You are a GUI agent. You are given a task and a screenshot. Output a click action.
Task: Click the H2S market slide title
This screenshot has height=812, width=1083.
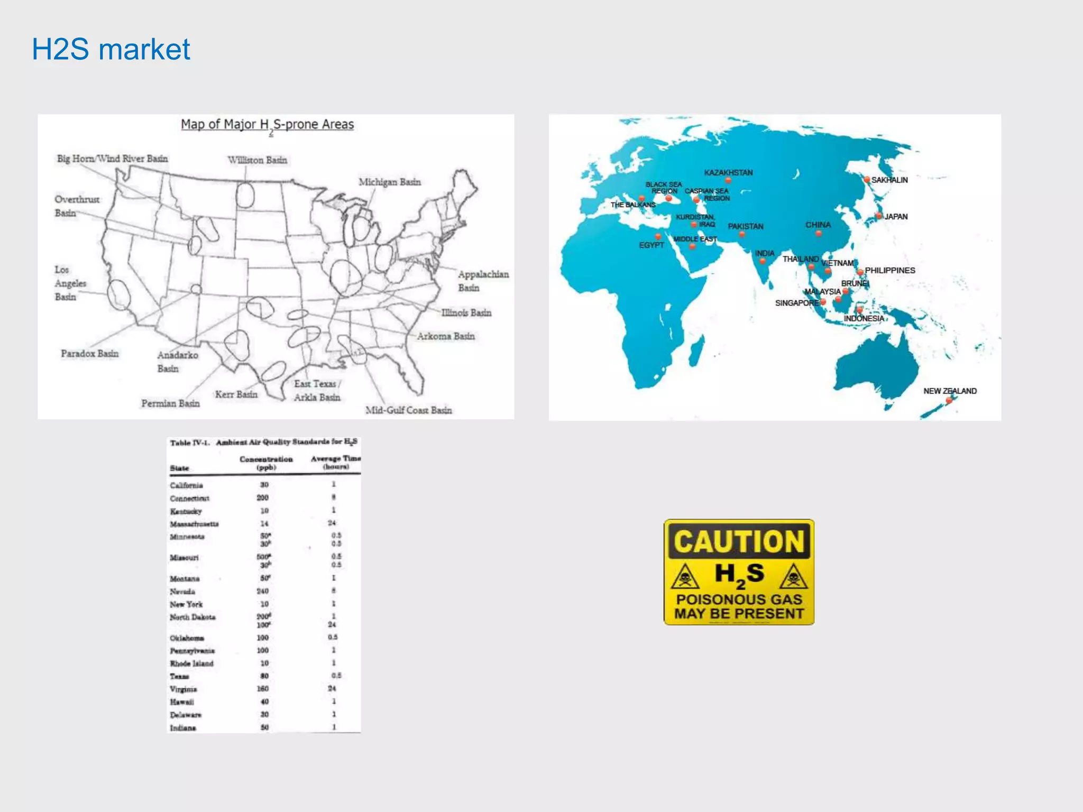[x=111, y=49]
